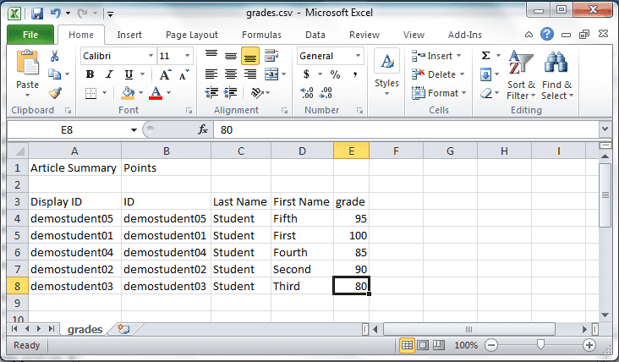Screen dimensions: 619x362
Task: Insert a new worksheet tab
Action: click(123, 329)
